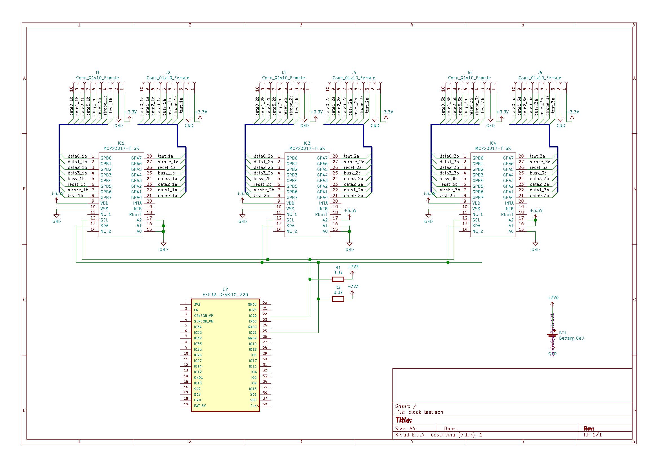
Task: Select the J6 connector reference label
Action: [540, 73]
